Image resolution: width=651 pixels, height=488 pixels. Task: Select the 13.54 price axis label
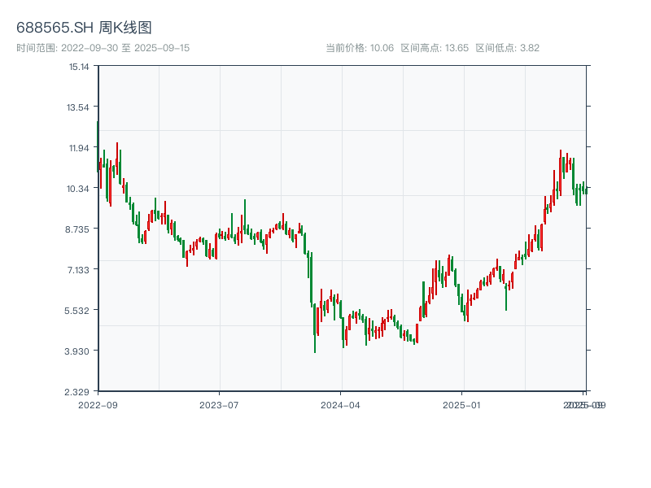click(x=79, y=107)
